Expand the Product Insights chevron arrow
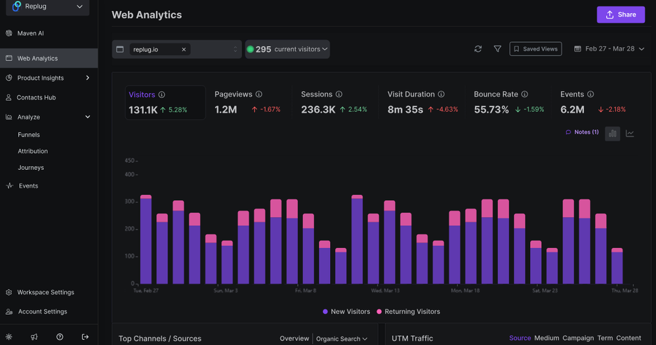The width and height of the screenshot is (656, 345). [x=87, y=78]
